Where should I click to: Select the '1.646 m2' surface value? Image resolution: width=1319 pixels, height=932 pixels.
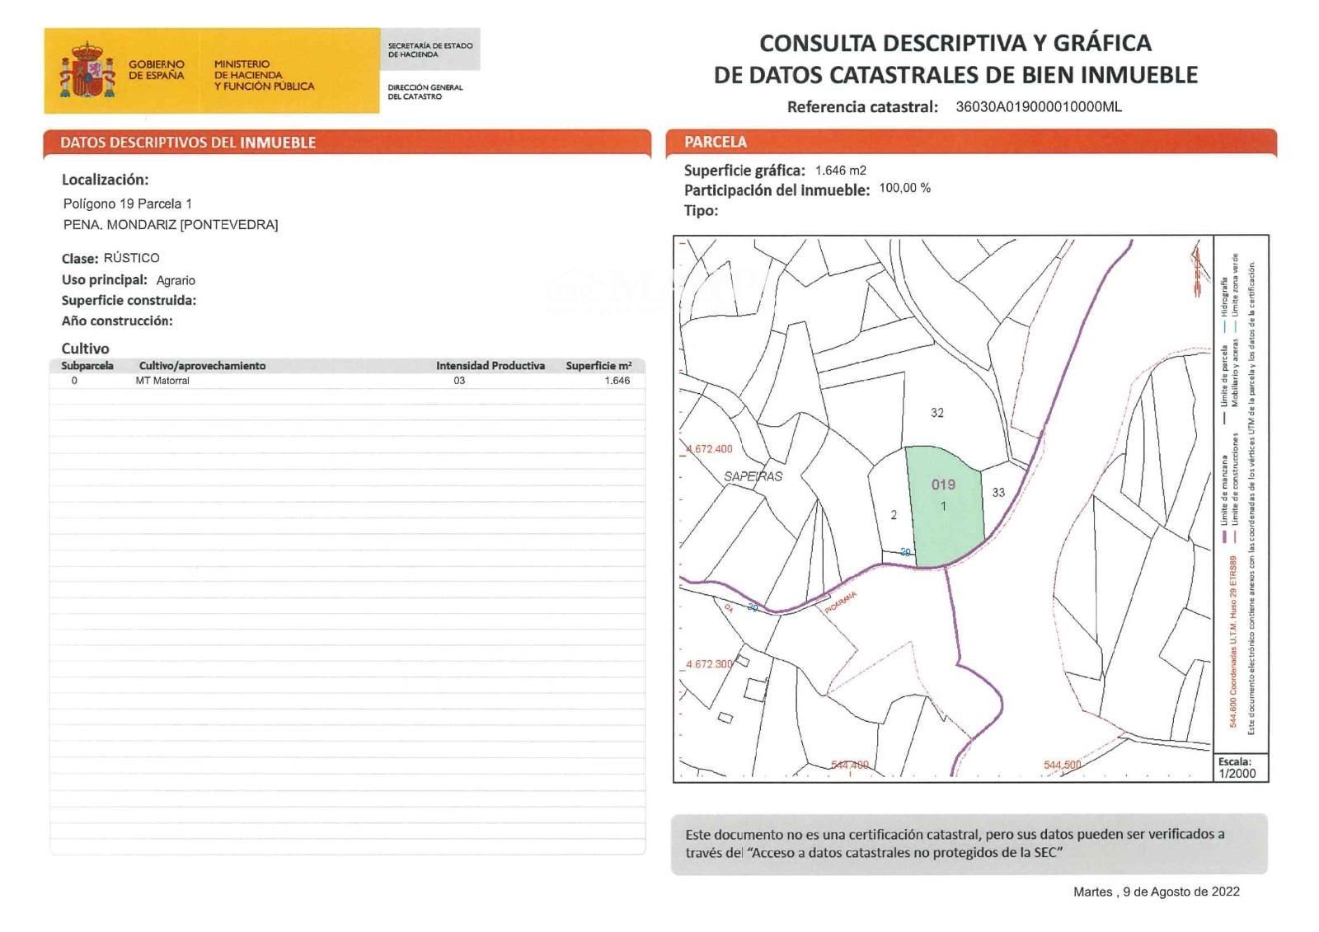pyautogui.click(x=840, y=171)
